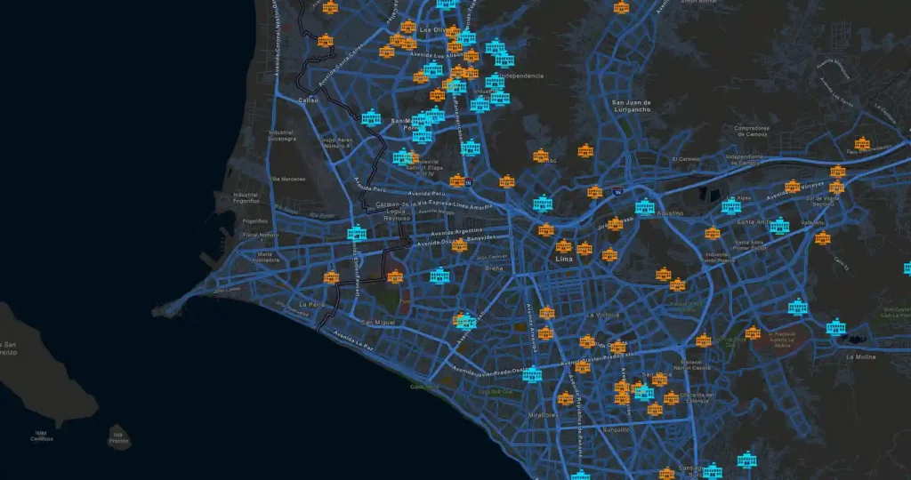Viewport: 911px width, 480px height.
Task: Select the cyan building marker beside the Agustino label
Action: 644,206
